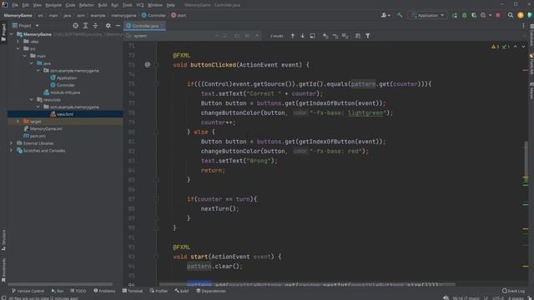Stop the running application with red square

pos(498,15)
